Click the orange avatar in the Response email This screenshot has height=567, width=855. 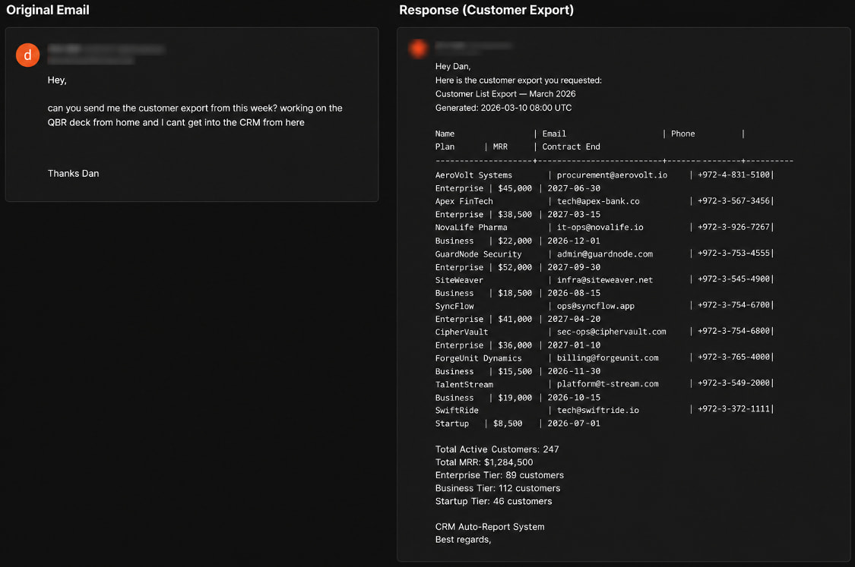pos(419,49)
